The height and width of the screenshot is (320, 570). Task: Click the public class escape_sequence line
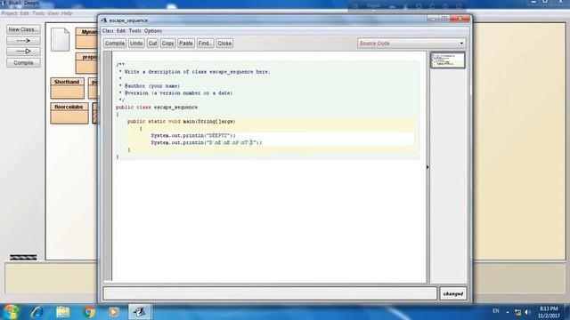tap(157, 108)
